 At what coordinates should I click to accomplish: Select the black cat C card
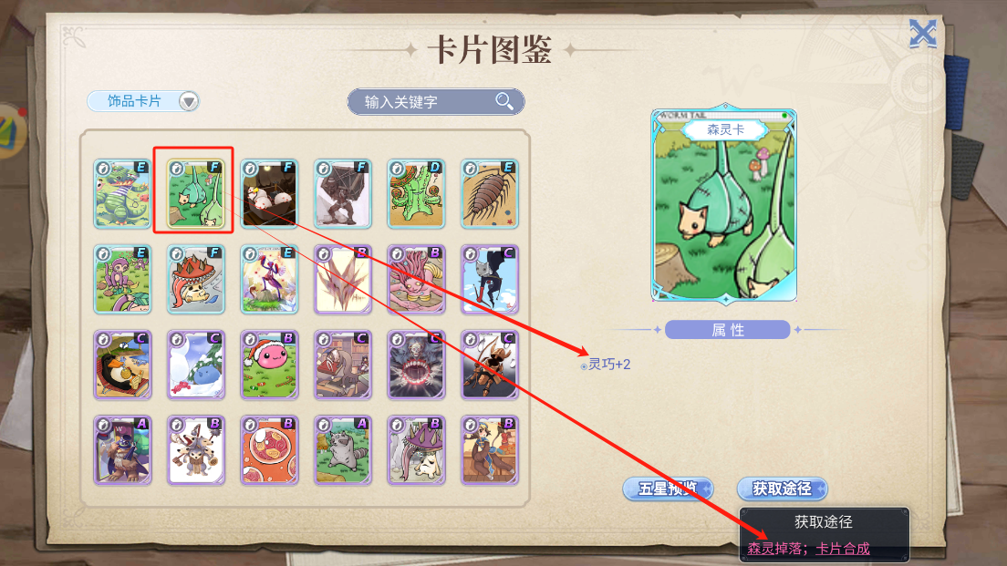pyautogui.click(x=490, y=279)
